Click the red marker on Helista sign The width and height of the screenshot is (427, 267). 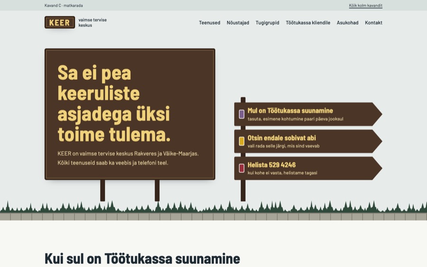click(241, 168)
